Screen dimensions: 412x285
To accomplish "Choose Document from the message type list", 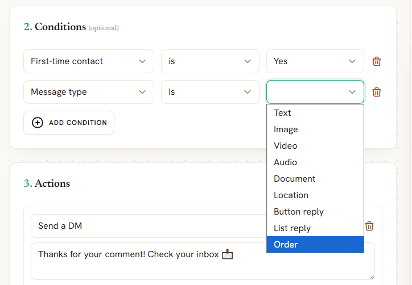I will (x=315, y=179).
